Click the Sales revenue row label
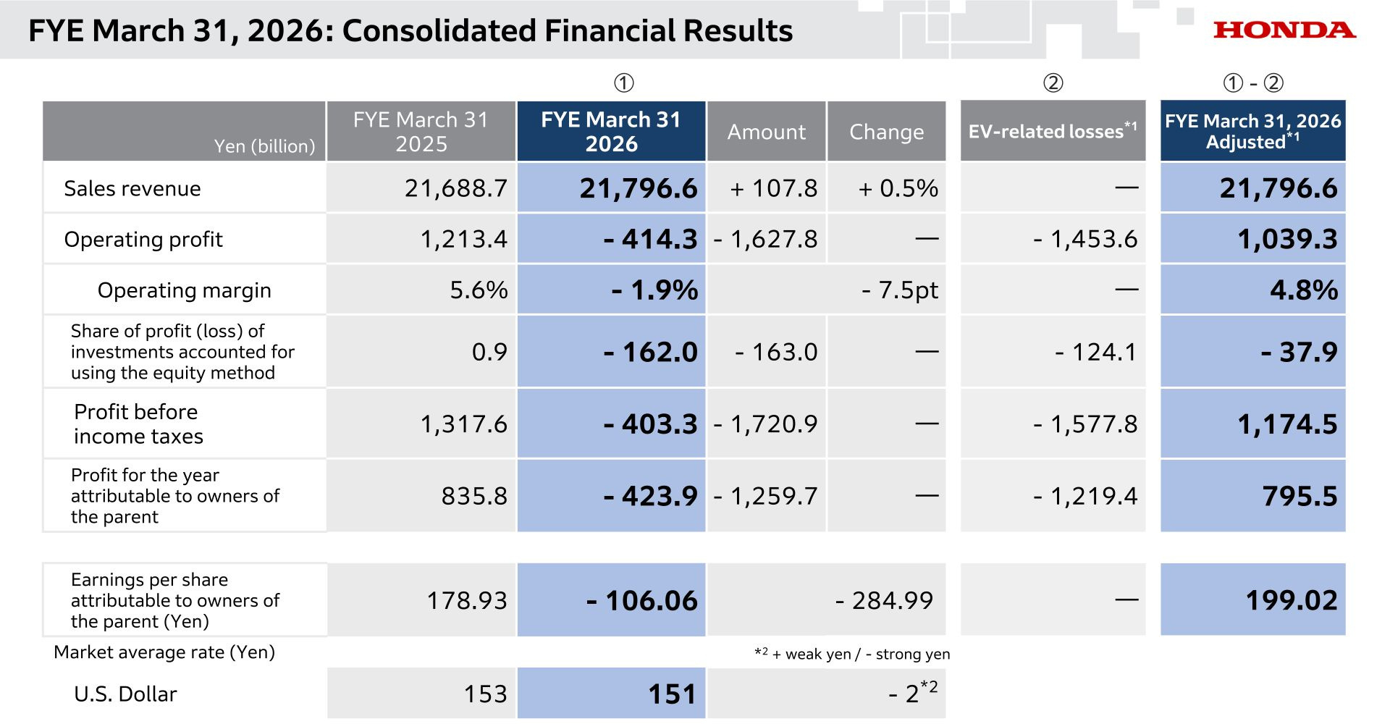 pyautogui.click(x=132, y=188)
